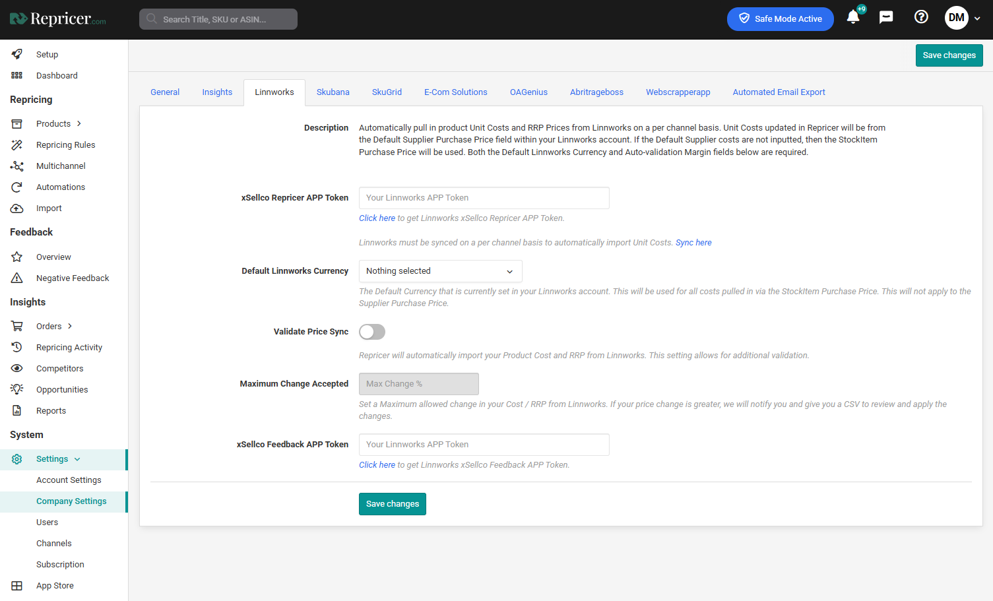Click the Overview star icon
The image size is (993, 601).
(x=17, y=257)
